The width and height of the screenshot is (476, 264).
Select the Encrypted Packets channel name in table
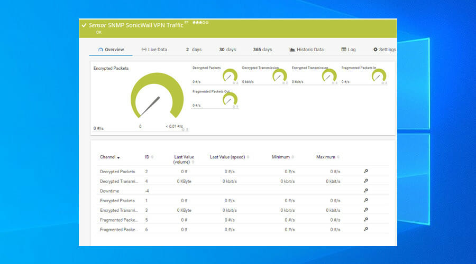click(117, 201)
